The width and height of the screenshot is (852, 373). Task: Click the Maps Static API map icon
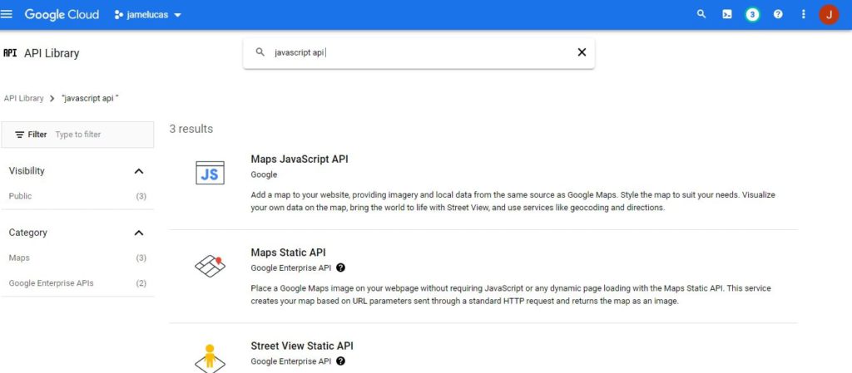click(x=210, y=266)
